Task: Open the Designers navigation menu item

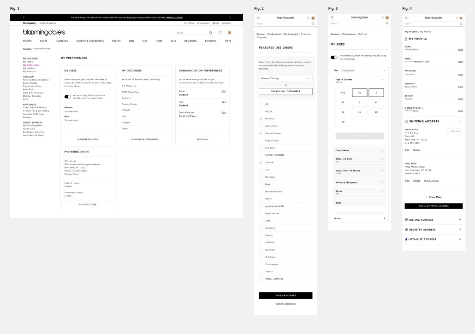Action: point(190,41)
